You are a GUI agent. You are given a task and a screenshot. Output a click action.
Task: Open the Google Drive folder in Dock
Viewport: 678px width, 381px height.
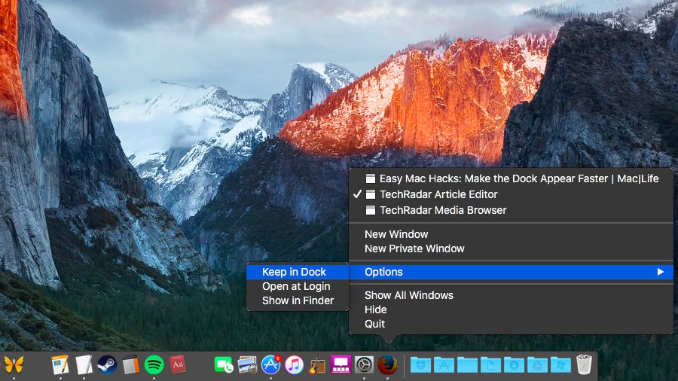point(537,365)
